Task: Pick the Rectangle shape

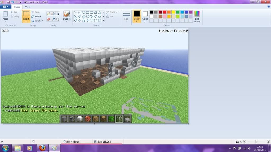Action: point(88,12)
